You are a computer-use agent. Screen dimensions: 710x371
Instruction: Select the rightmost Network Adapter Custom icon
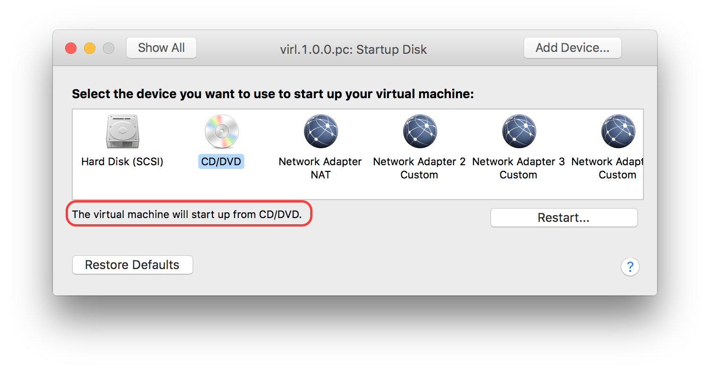618,131
